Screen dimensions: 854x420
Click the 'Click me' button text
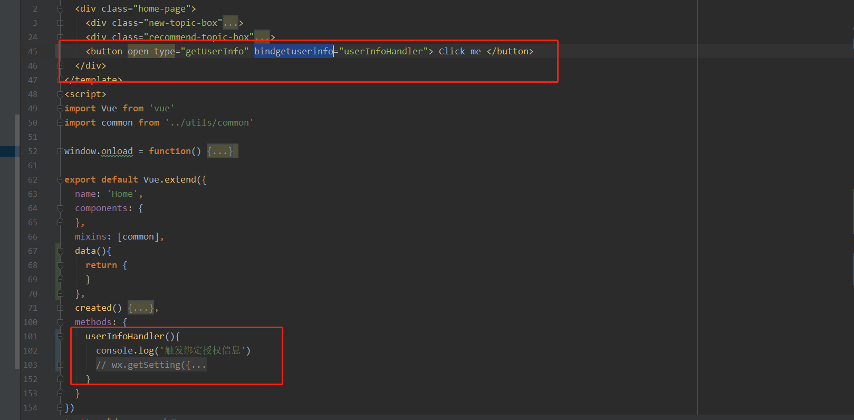tap(460, 51)
